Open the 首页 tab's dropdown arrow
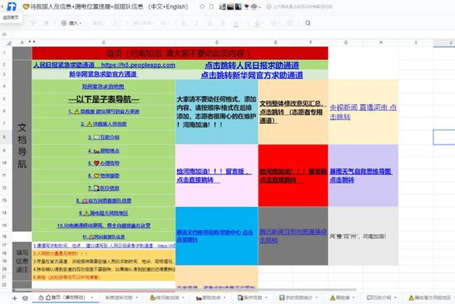This screenshot has width=455, height=304. [92, 298]
